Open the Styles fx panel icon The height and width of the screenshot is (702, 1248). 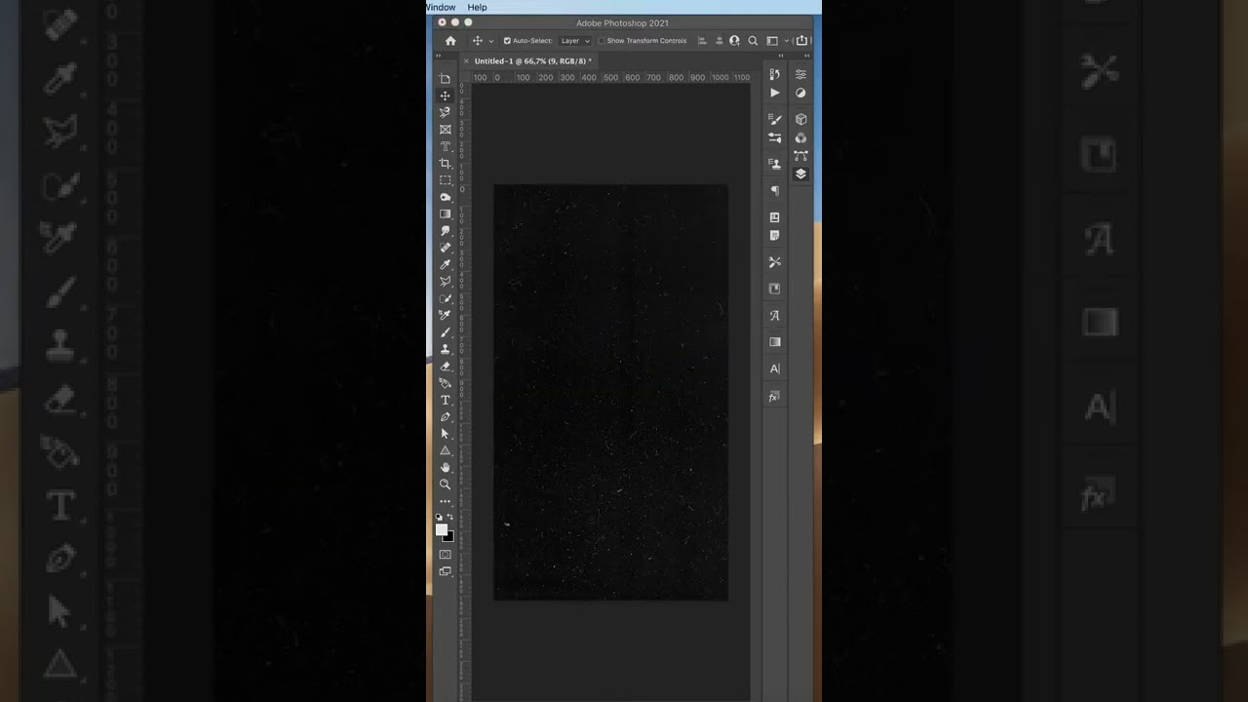pos(774,397)
